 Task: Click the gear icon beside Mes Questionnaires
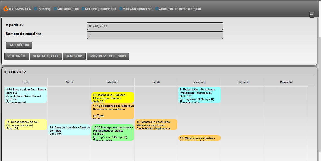point(120,9)
